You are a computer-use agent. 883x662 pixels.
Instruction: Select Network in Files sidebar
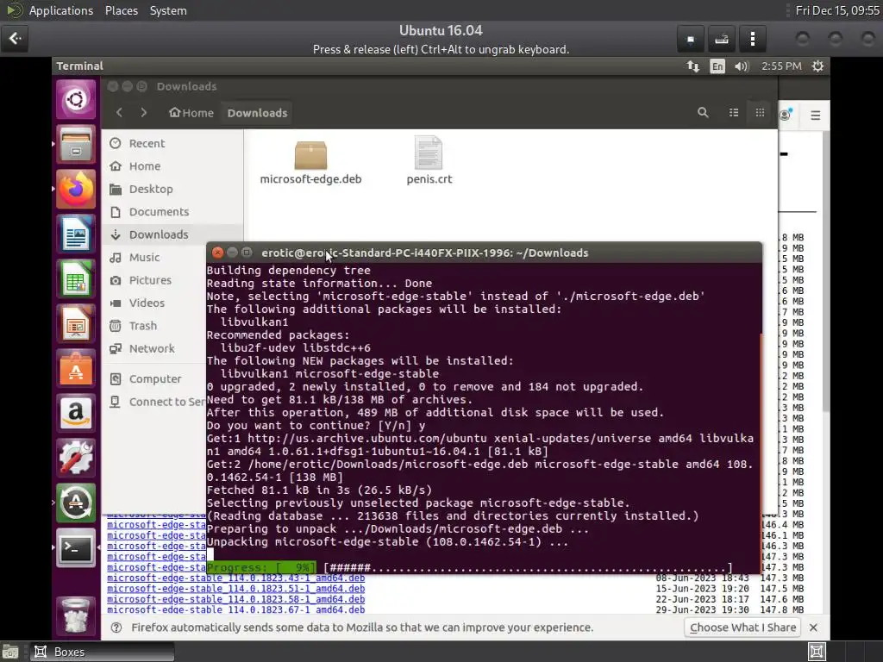click(154, 348)
